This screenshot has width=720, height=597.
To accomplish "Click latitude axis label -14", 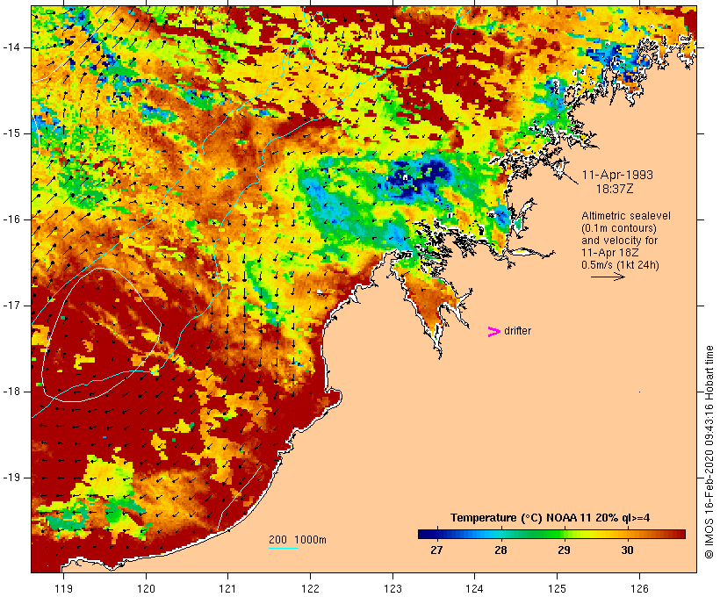I will coord(11,47).
